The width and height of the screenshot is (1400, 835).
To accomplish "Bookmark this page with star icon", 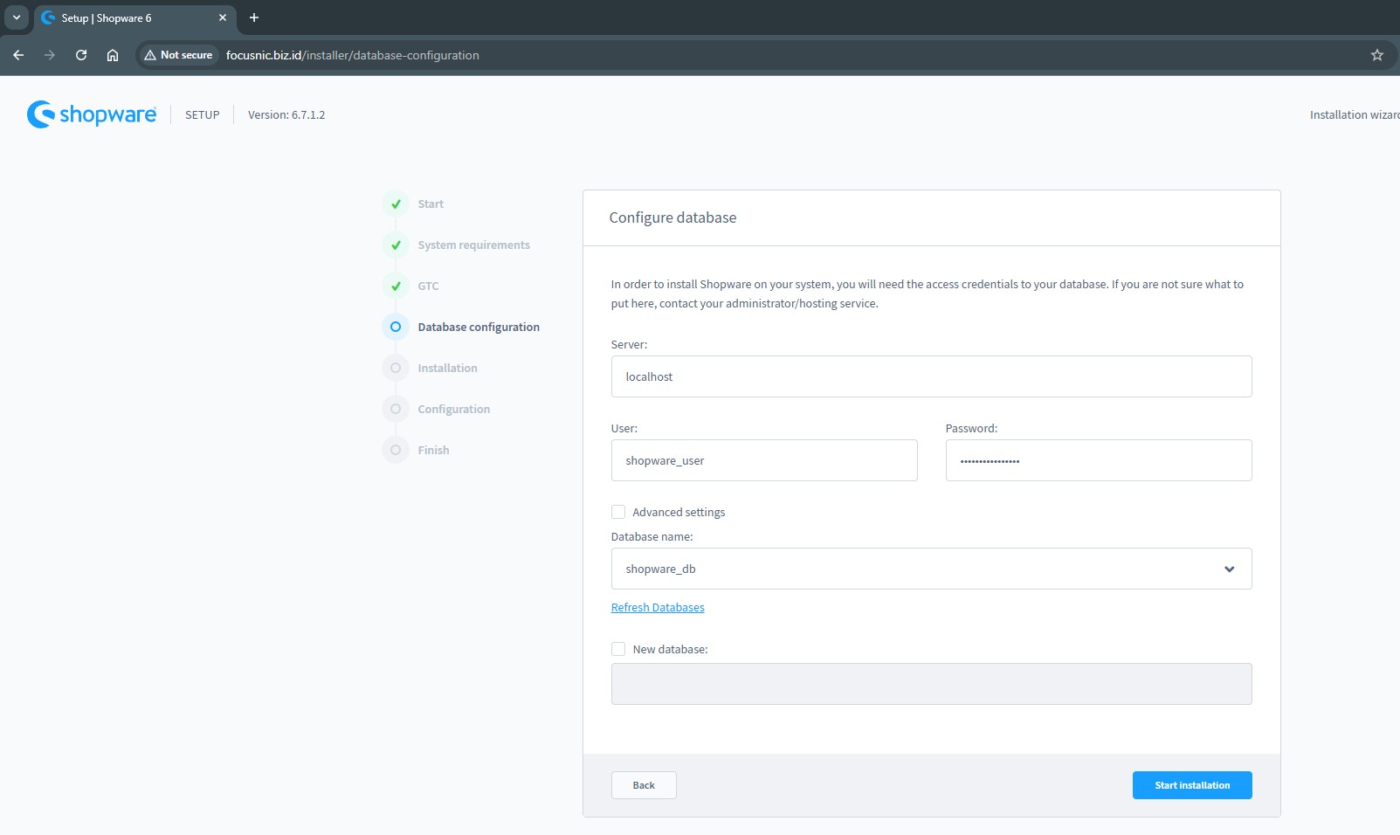I will (1376, 55).
